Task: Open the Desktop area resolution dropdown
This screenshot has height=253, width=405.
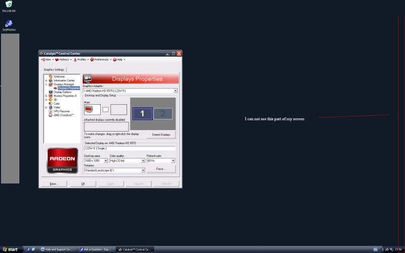Action: [x=106, y=160]
